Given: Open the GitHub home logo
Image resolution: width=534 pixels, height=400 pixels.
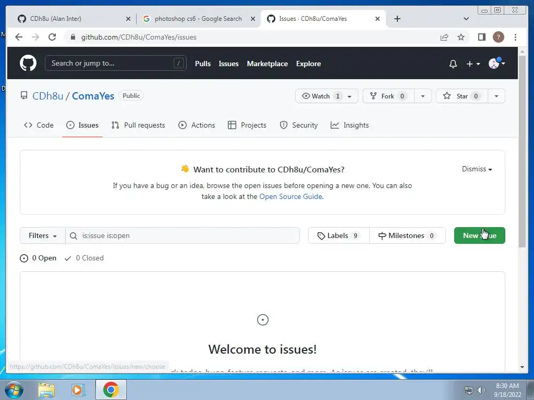Looking at the screenshot, I should pos(28,63).
